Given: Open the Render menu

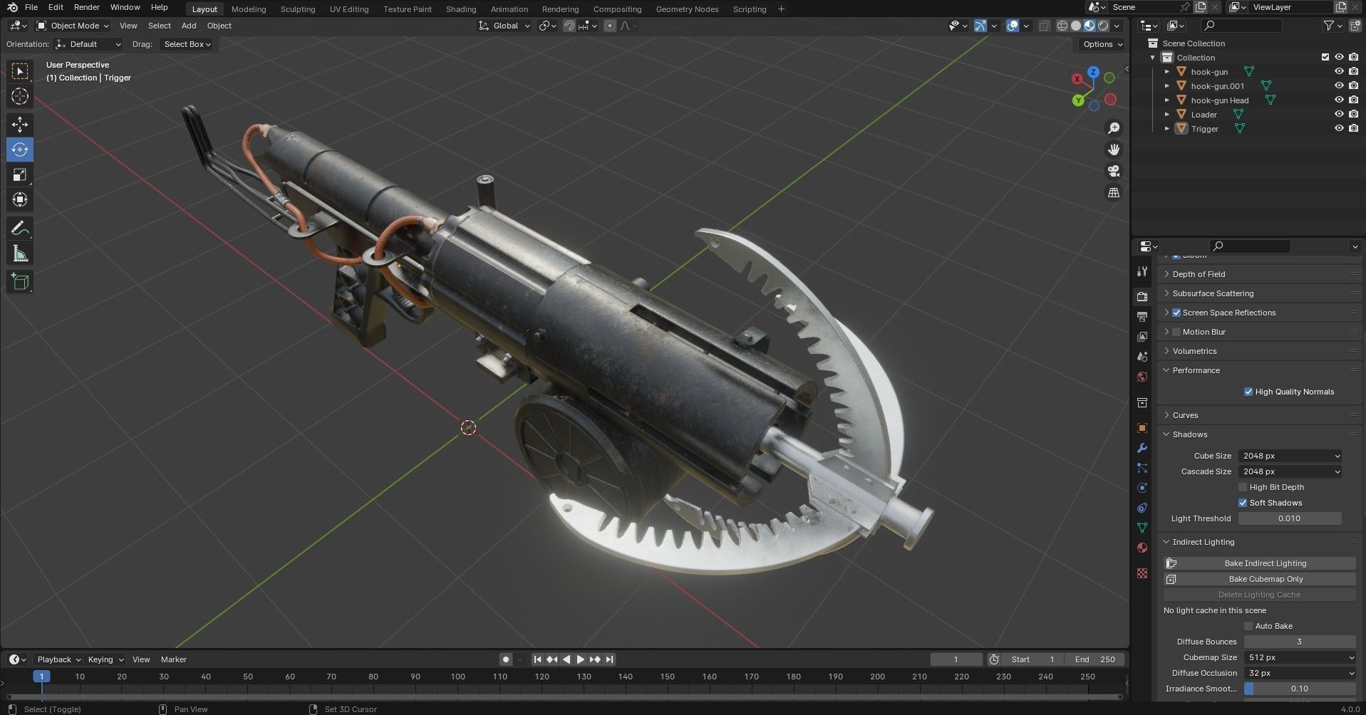Looking at the screenshot, I should coord(87,7).
